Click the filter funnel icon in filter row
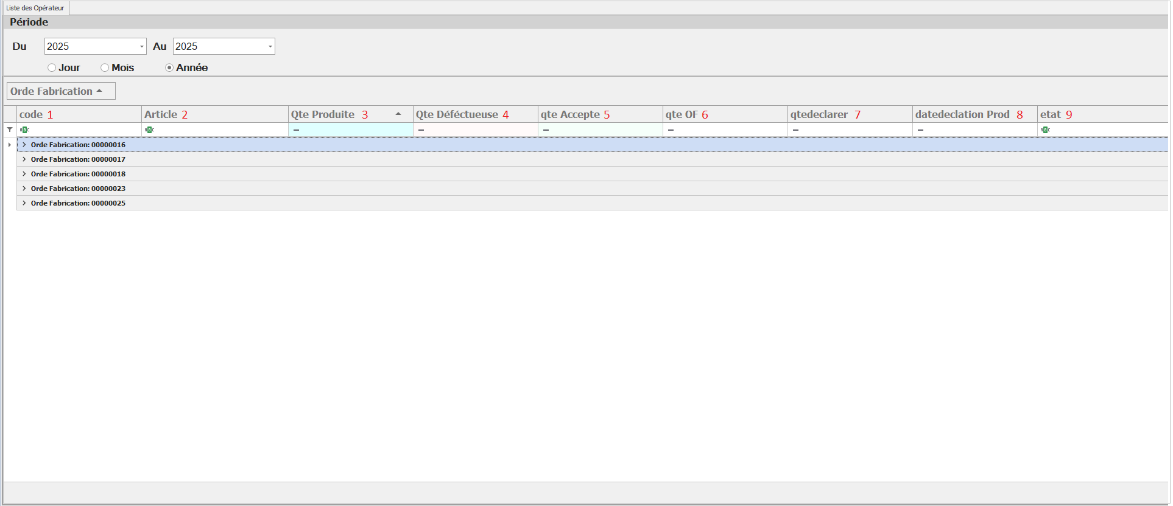The width and height of the screenshot is (1173, 506). point(10,130)
